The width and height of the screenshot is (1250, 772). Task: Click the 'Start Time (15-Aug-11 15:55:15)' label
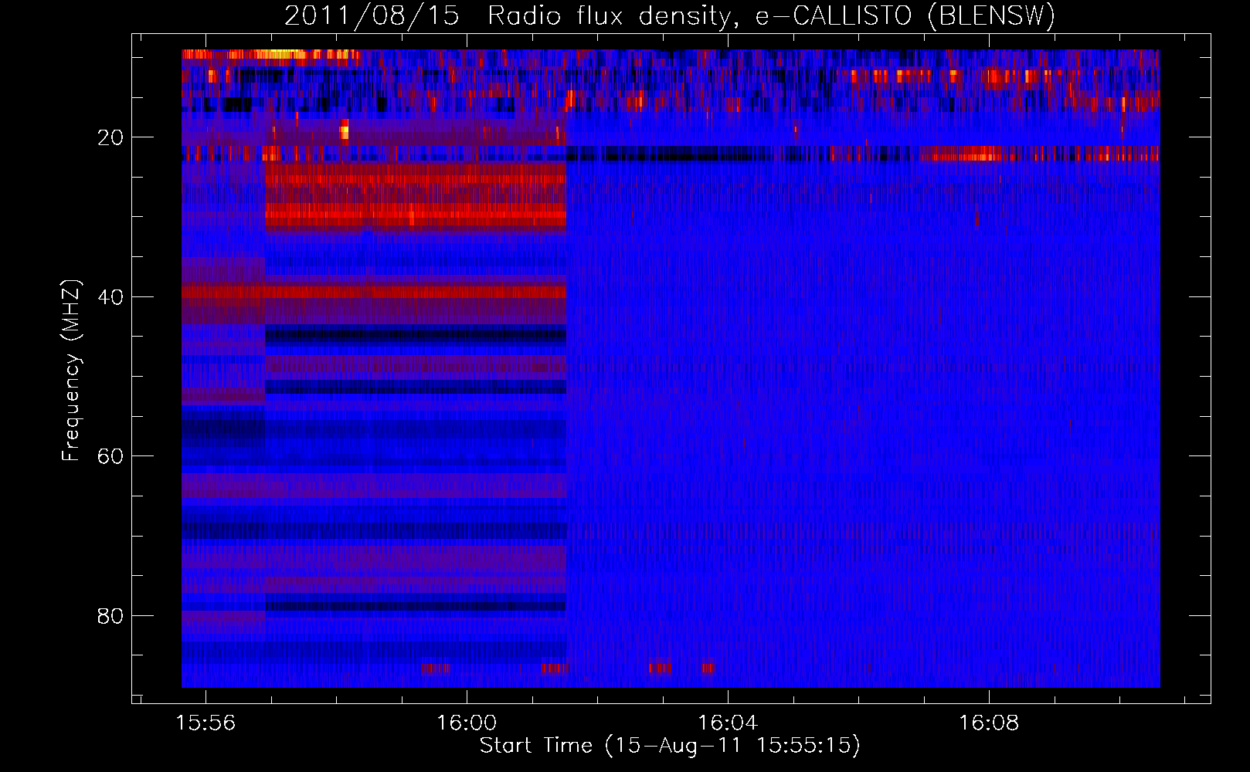tap(670, 746)
